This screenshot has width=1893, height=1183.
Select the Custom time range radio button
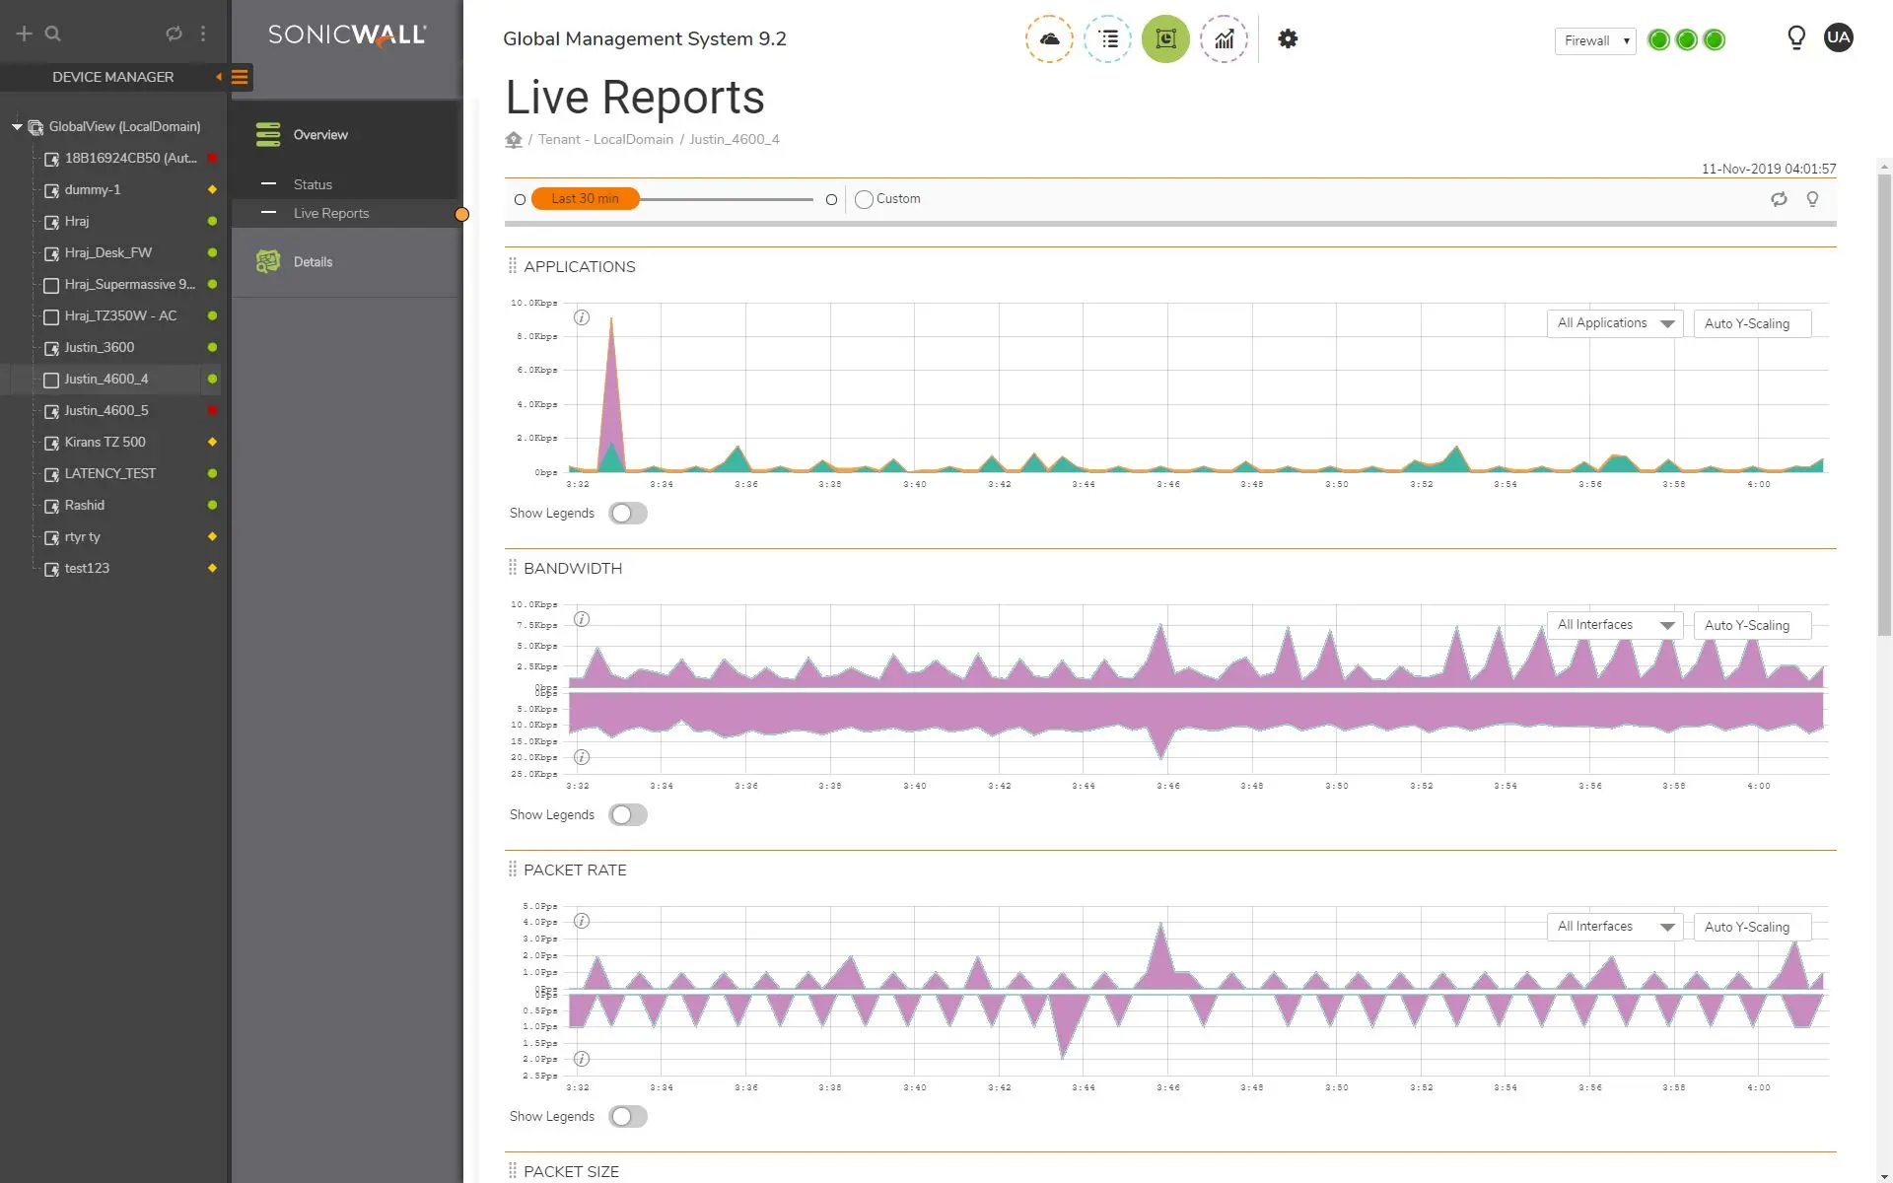tap(865, 199)
